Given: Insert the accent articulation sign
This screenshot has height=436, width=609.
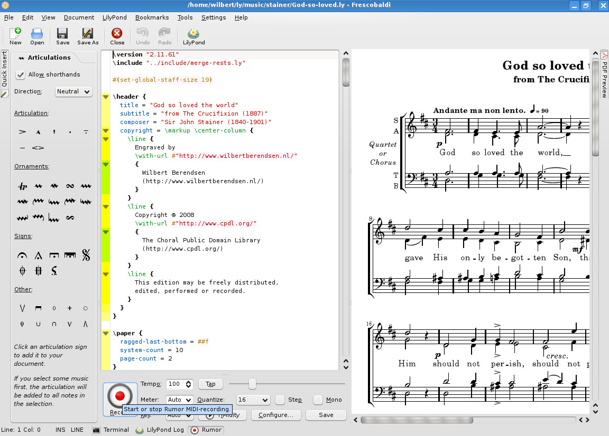Looking at the screenshot, I should coord(23,132).
